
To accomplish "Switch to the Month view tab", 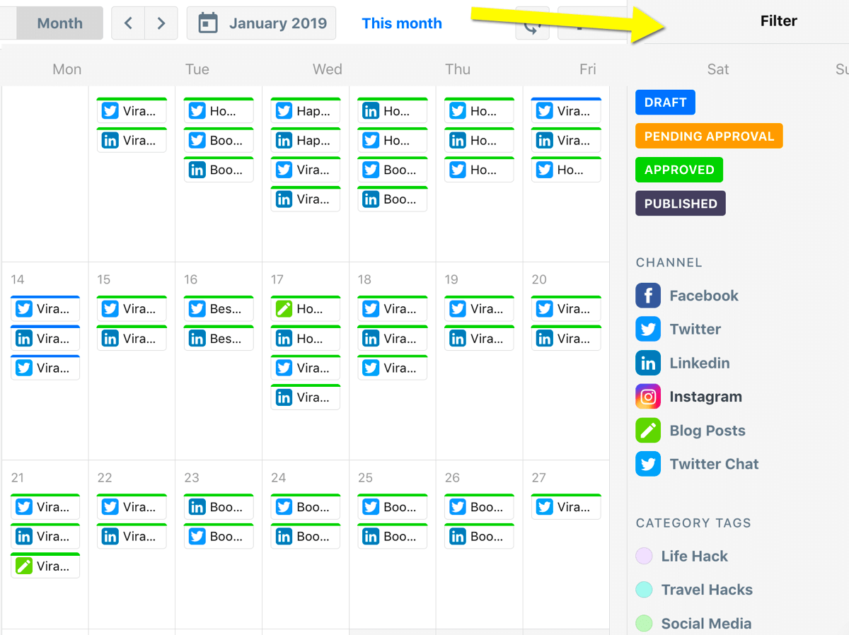I will [59, 23].
